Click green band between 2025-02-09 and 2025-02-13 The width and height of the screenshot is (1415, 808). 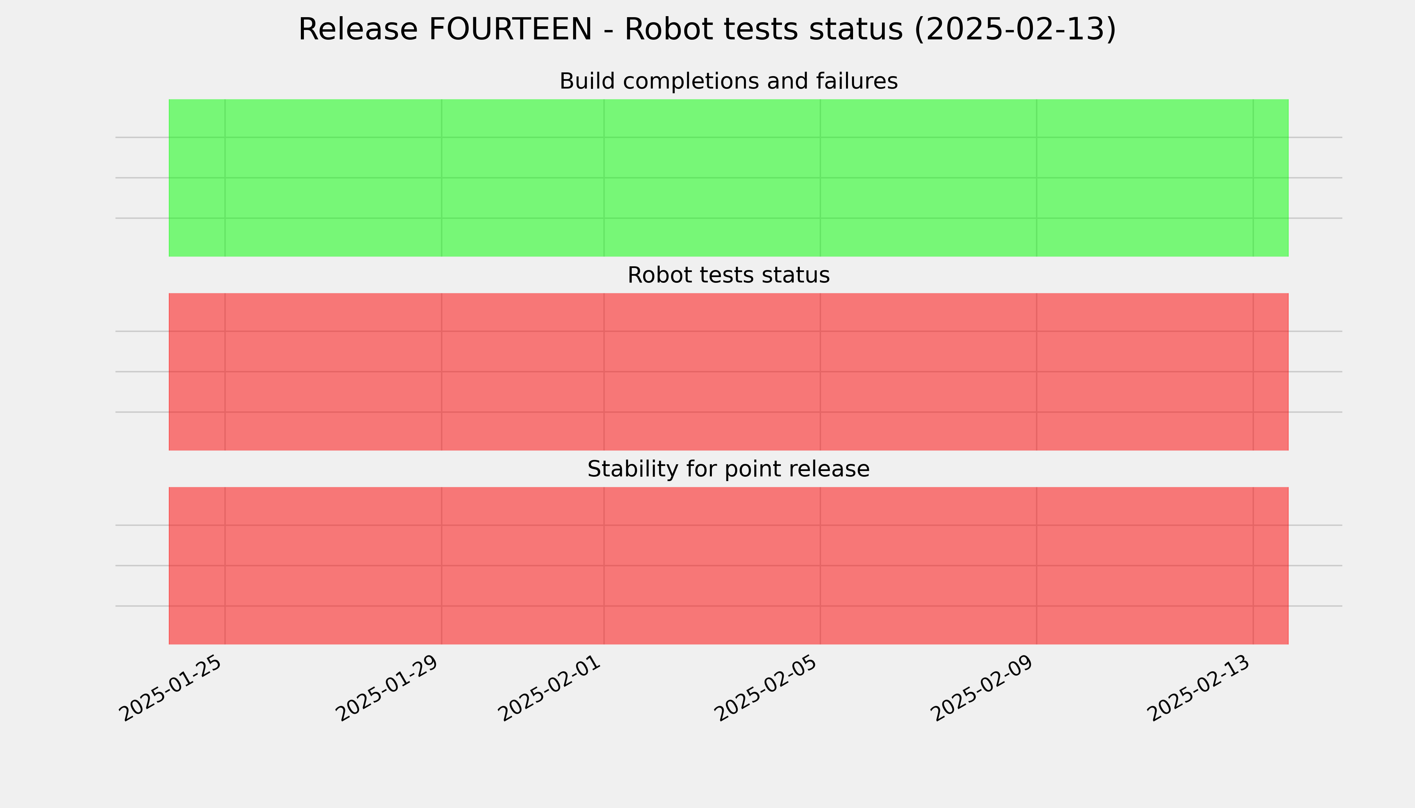[x=1144, y=177]
